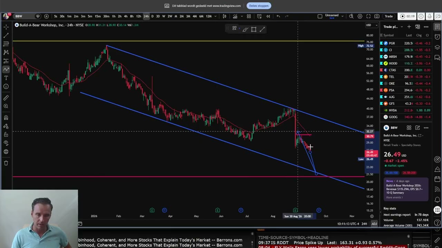
Task: Open the candlestick chart style selector
Action: coord(224,16)
